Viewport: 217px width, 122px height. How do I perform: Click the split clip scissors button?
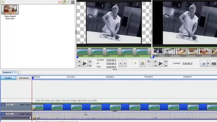(203, 63)
